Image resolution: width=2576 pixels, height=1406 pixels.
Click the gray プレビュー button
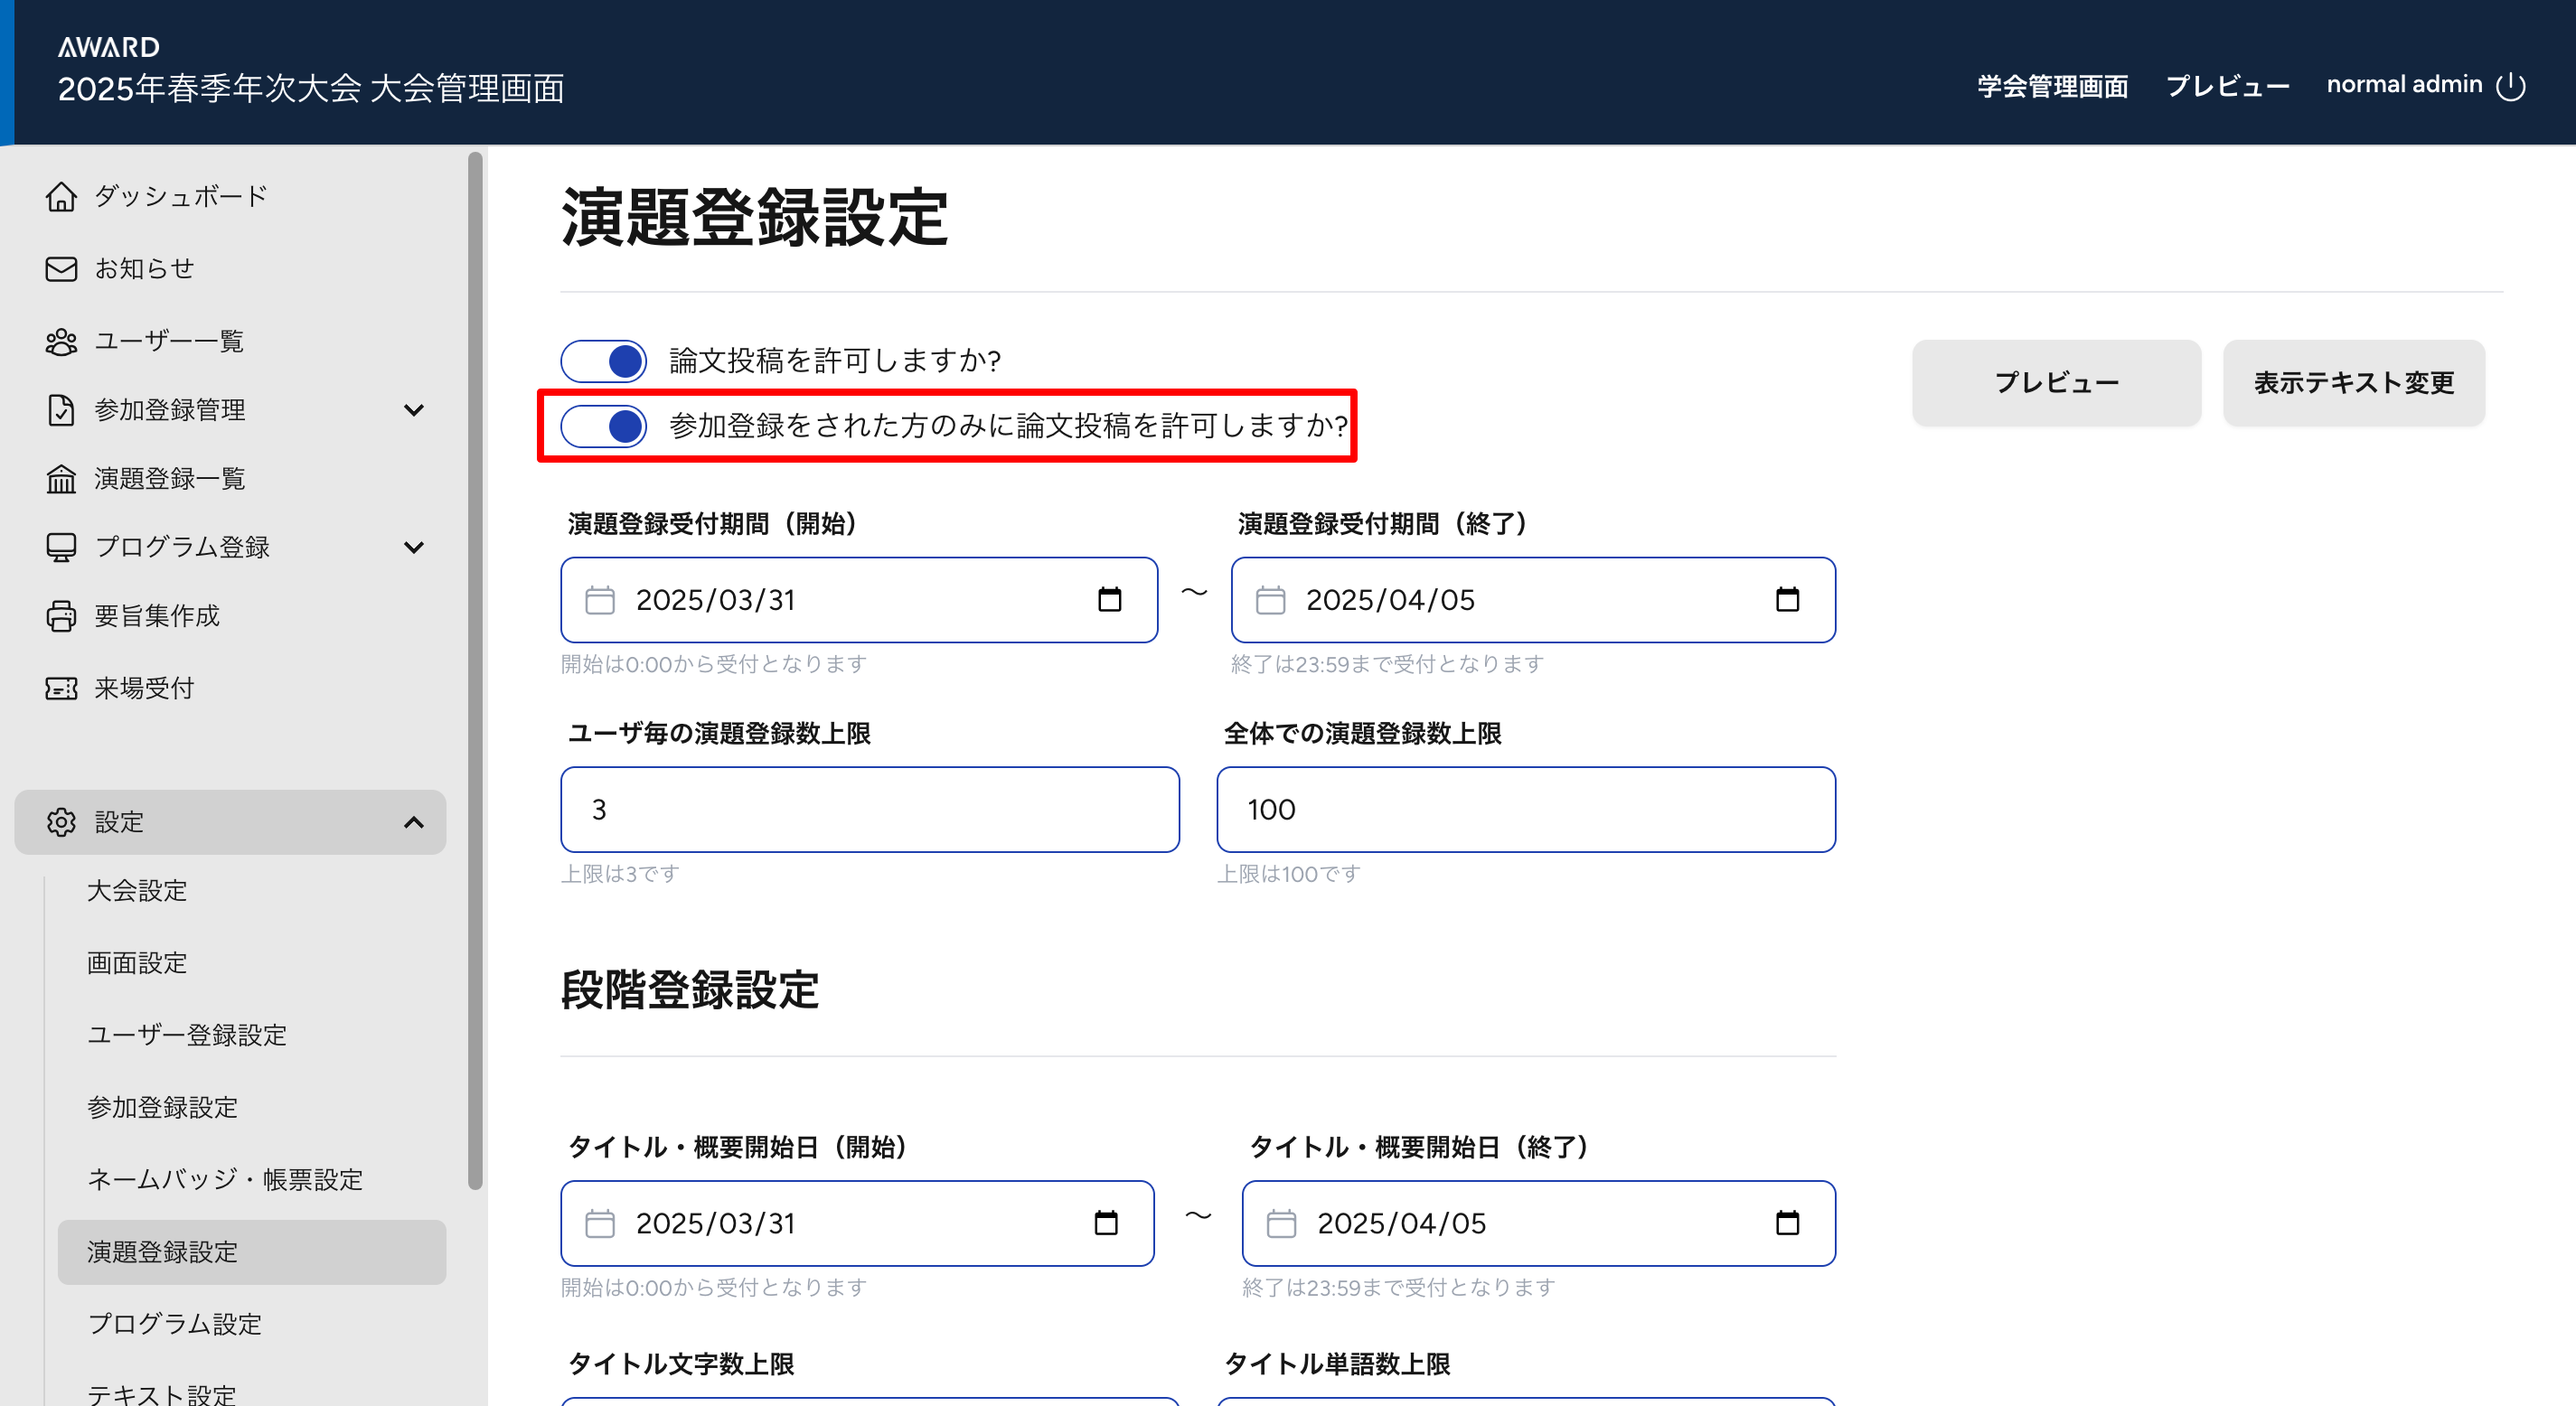point(2056,383)
